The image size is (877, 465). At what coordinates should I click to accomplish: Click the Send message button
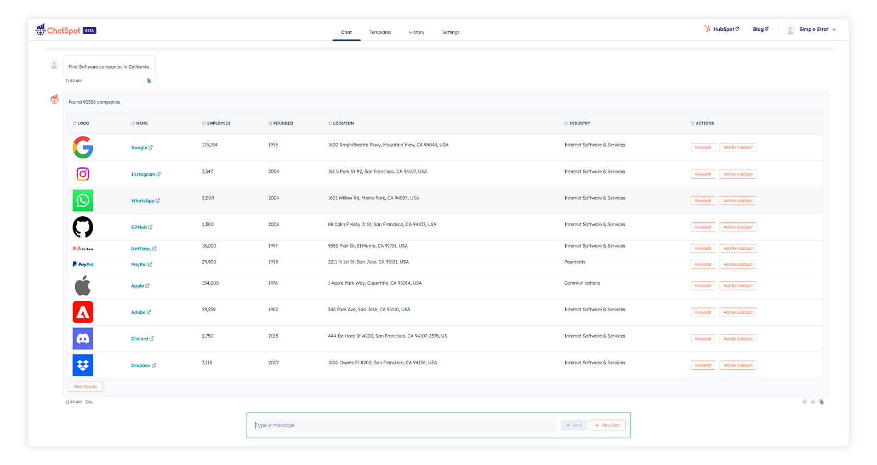574,425
